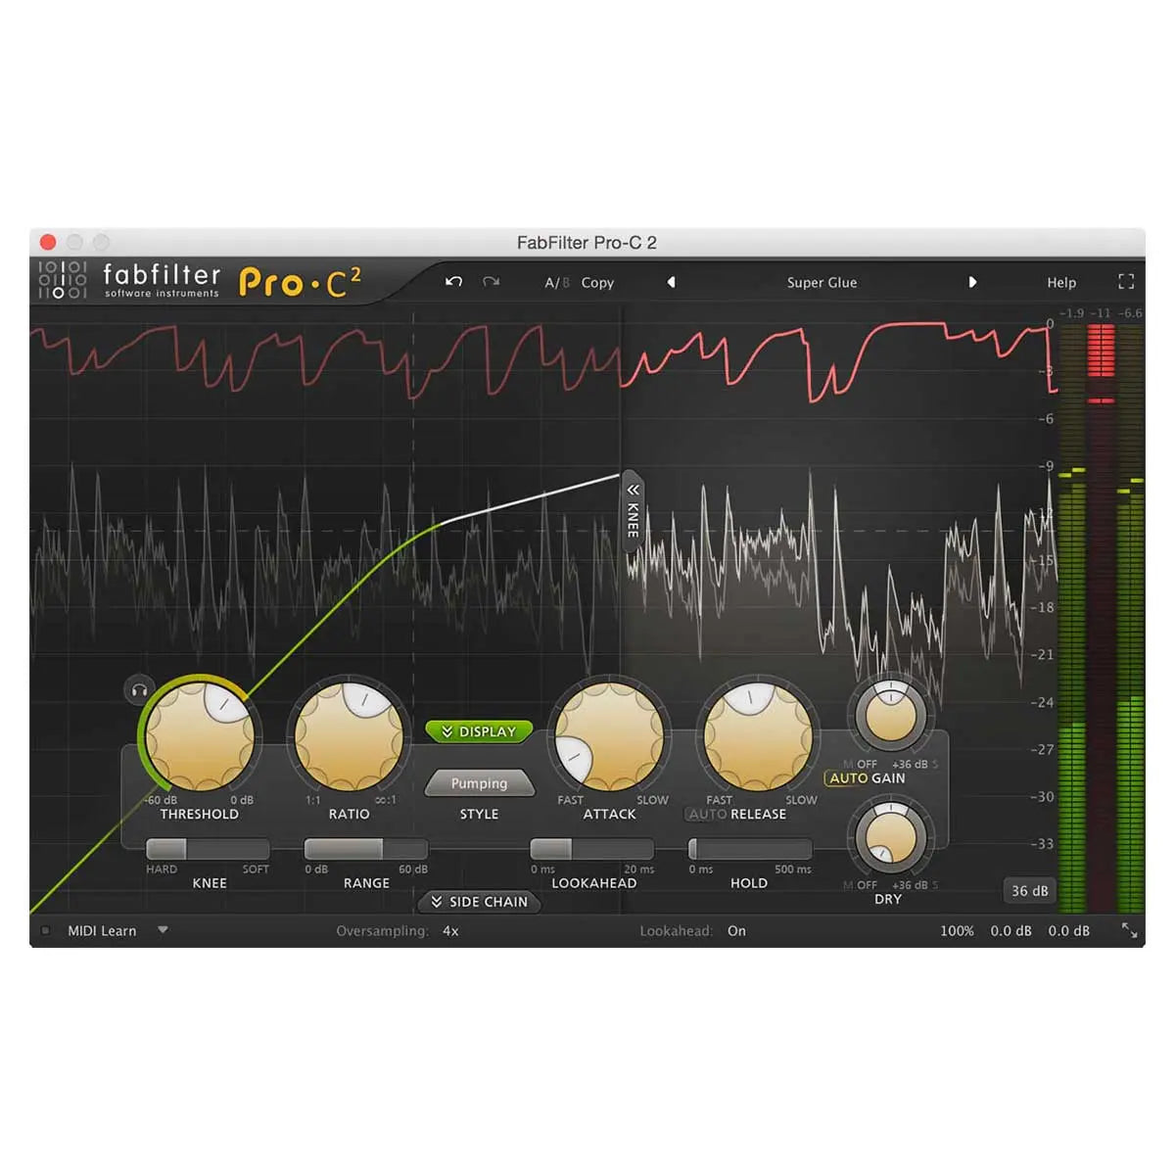The width and height of the screenshot is (1175, 1175).
Task: Open the Super Glue preset browser
Action: pyautogui.click(x=821, y=282)
